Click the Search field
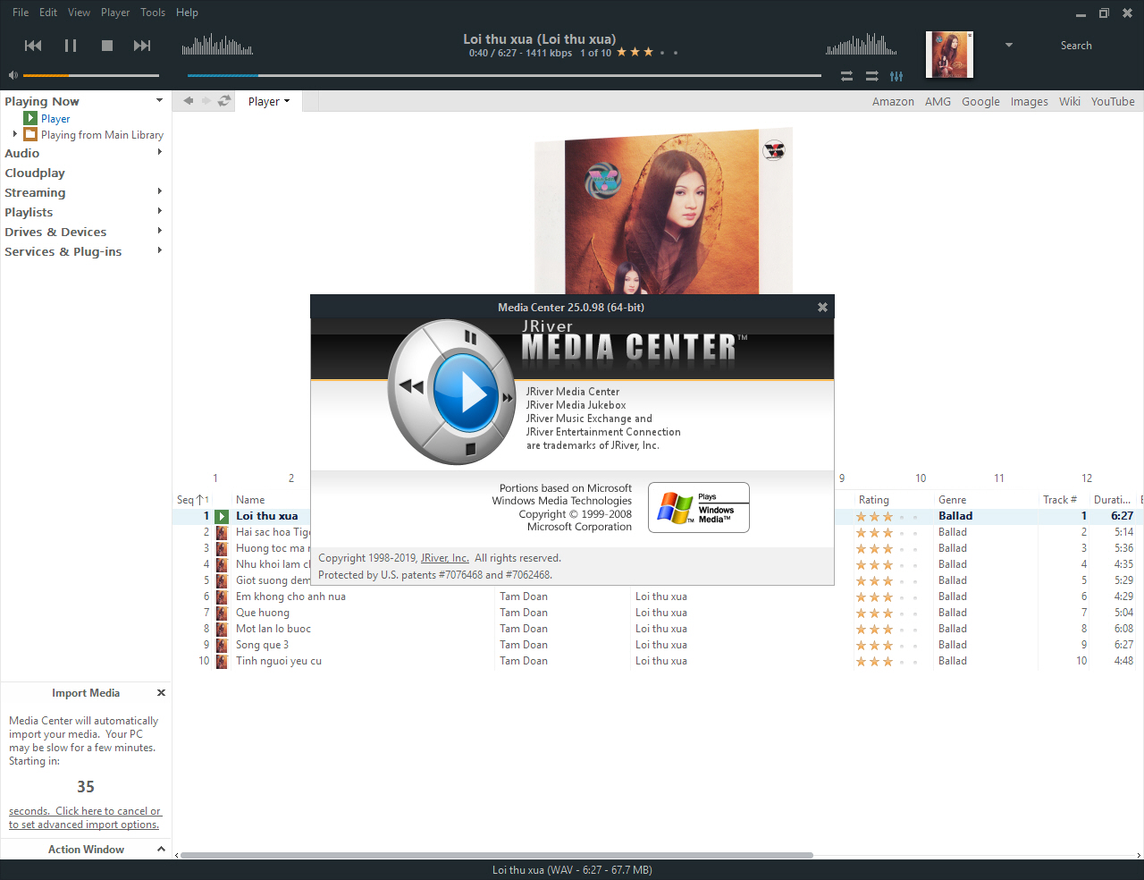The width and height of the screenshot is (1144, 880). pos(1076,46)
